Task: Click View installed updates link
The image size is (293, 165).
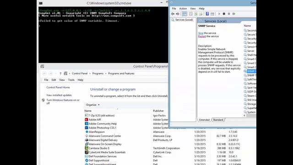Action: pos(59,95)
